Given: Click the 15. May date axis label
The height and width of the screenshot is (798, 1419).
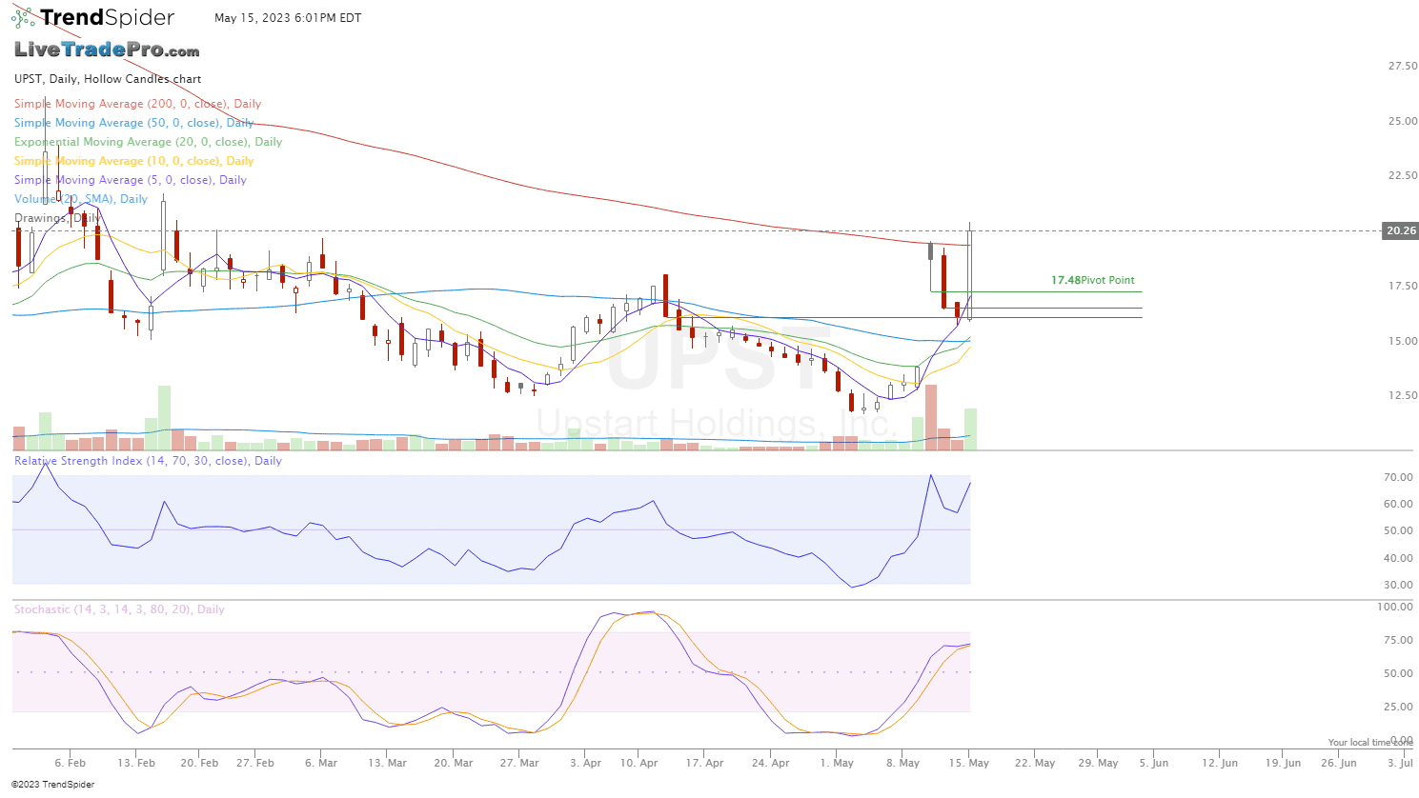Looking at the screenshot, I should tap(968, 763).
